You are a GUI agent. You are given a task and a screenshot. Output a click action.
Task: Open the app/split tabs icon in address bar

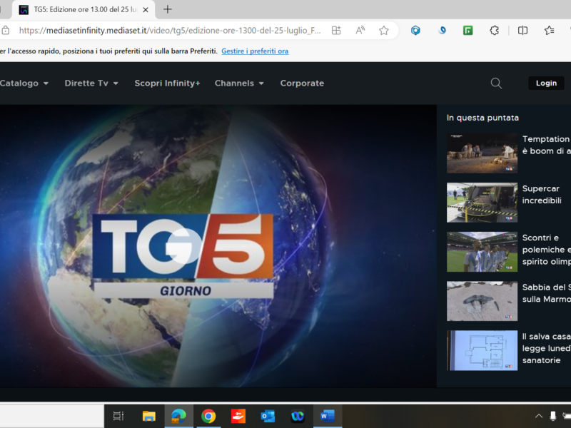pyautogui.click(x=336, y=31)
